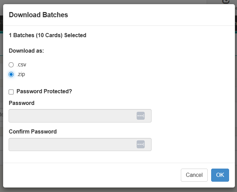
Task: Click the .csv format label
Action: 21,65
